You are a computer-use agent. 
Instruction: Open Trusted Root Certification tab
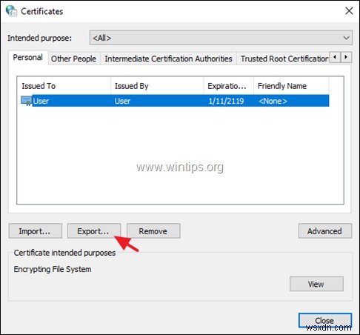(284, 59)
